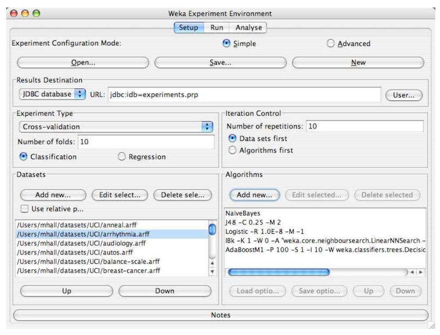
Task: Open the Analyse tab
Action: (248, 28)
